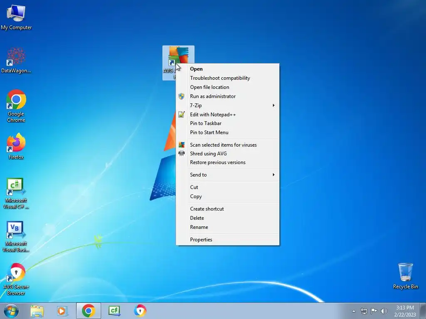Click the Show Desktop strip

point(423,311)
